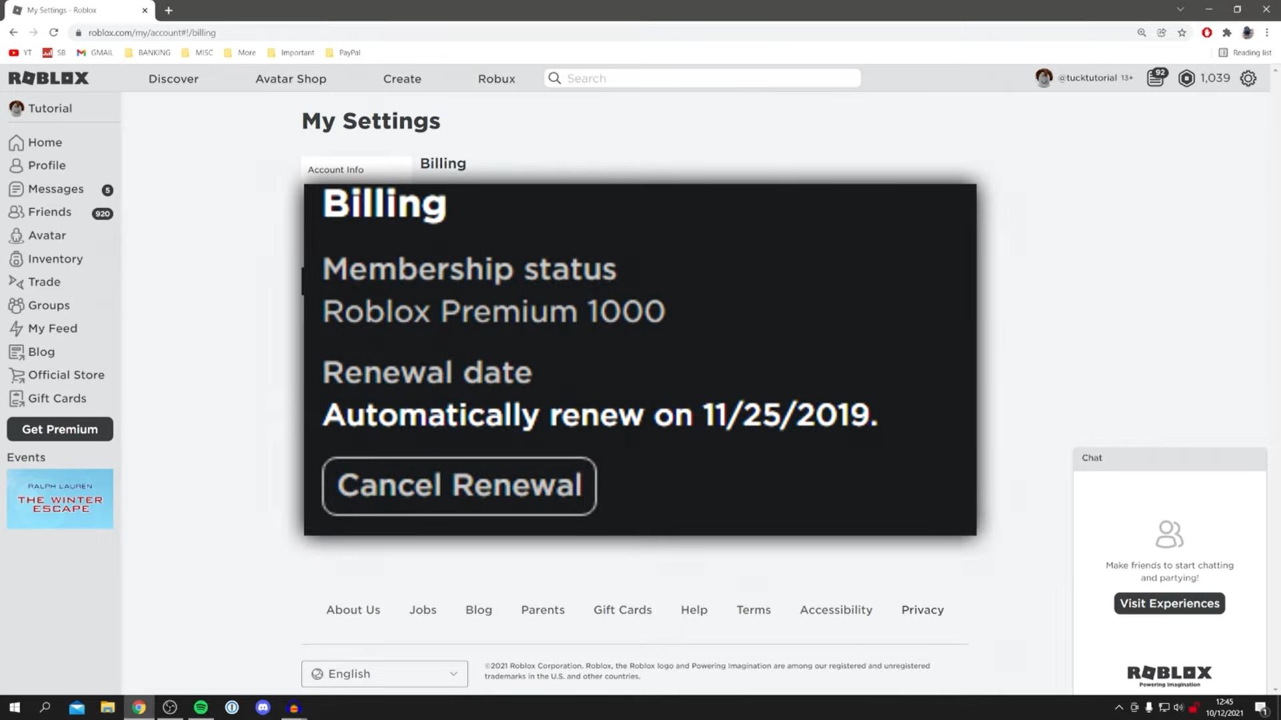
Task: Open the notifications feed icon
Action: [1156, 78]
